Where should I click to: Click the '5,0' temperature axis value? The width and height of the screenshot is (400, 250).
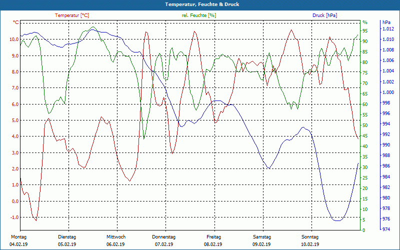[15, 120]
